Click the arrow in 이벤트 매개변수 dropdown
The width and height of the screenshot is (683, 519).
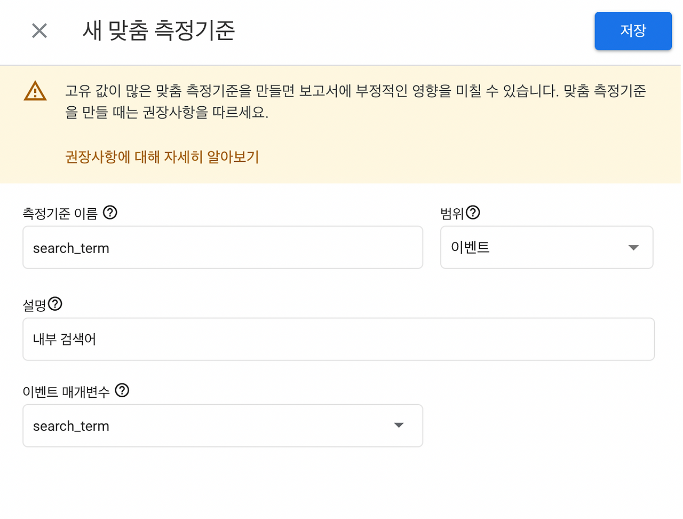coord(399,426)
